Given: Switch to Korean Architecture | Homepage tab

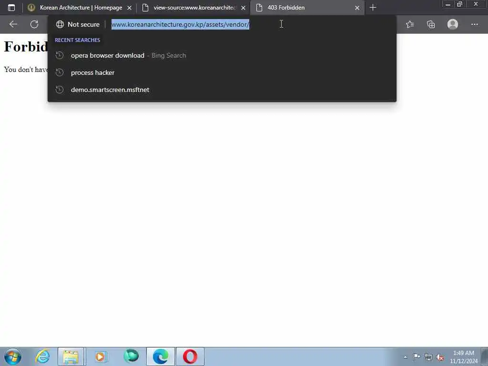Looking at the screenshot, I should pos(80,8).
